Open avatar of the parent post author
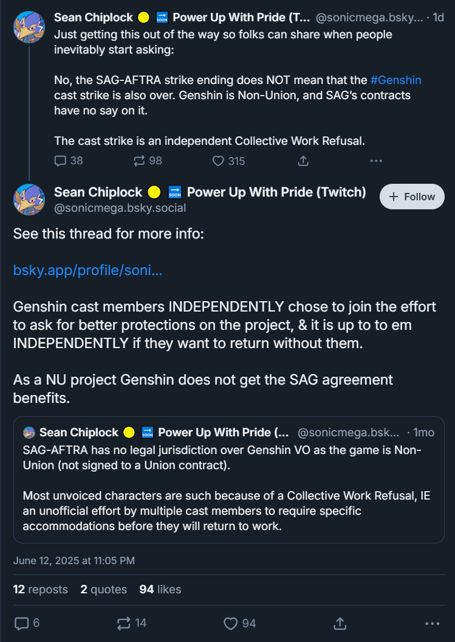 pyautogui.click(x=29, y=27)
